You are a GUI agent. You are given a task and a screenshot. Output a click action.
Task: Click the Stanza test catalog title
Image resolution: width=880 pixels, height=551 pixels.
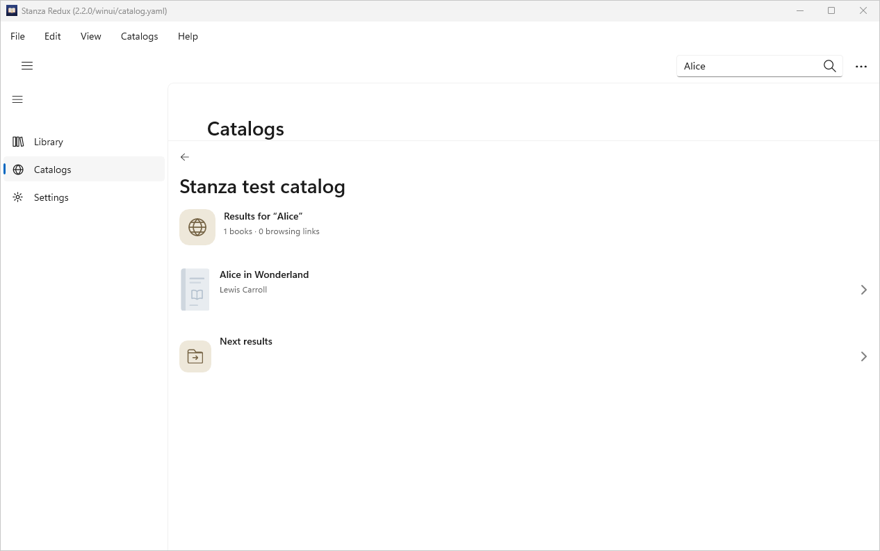pos(262,186)
